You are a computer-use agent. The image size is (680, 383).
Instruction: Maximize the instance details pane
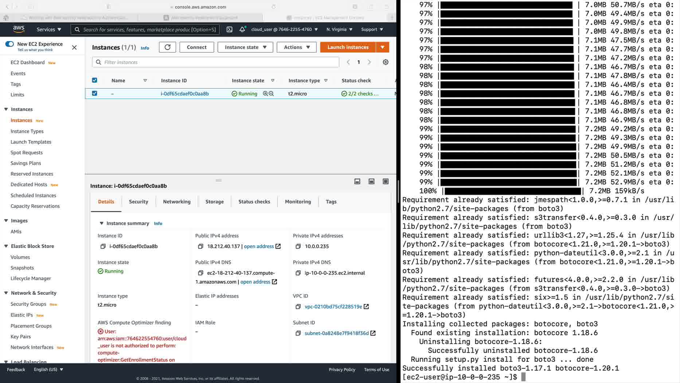[386, 182]
